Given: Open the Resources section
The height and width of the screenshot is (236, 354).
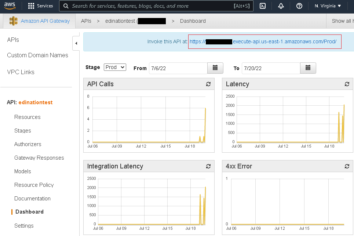Looking at the screenshot, I should (x=27, y=117).
